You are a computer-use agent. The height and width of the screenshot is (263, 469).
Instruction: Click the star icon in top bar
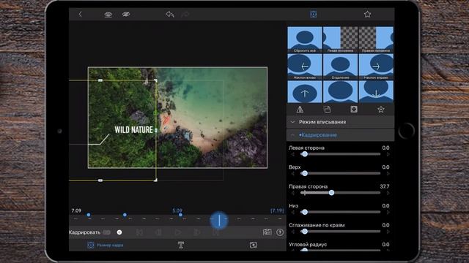pyautogui.click(x=367, y=14)
